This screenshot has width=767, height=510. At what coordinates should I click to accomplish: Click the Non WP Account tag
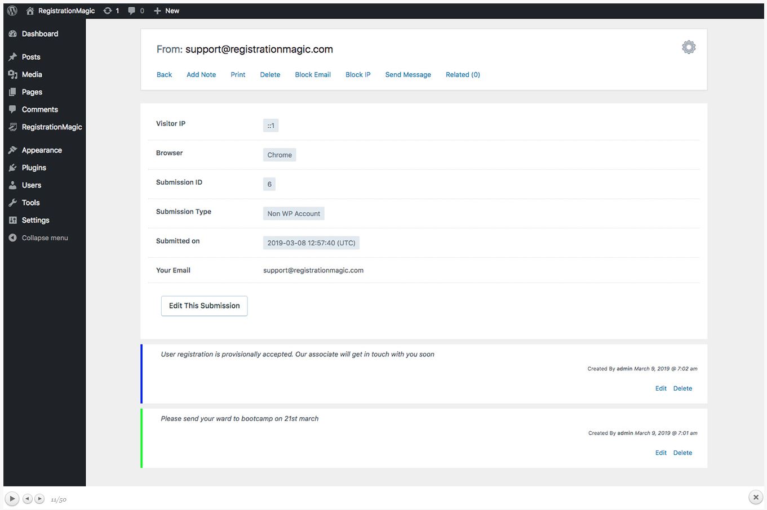coord(294,213)
